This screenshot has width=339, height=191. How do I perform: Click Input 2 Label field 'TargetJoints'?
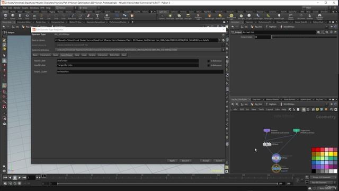point(128,65)
